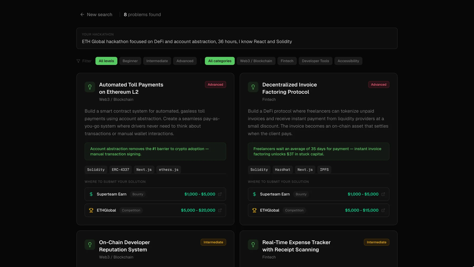Click the hackathon description text field
The width and height of the screenshot is (474, 267).
click(237, 38)
